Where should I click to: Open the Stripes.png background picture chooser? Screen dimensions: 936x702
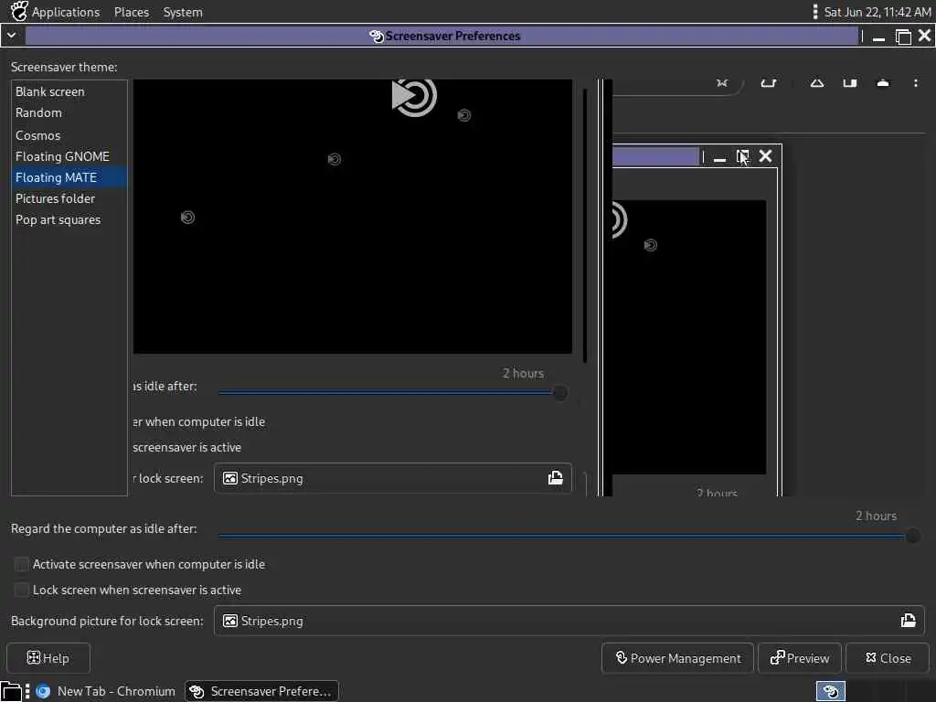(x=569, y=621)
